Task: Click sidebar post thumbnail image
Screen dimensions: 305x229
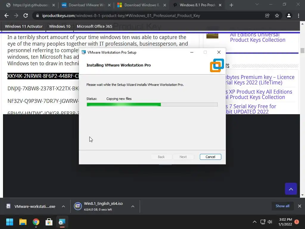Action: (212, 36)
